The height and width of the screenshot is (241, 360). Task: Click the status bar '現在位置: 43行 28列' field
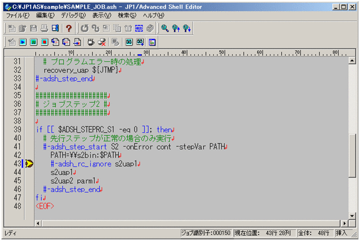tap(264, 233)
